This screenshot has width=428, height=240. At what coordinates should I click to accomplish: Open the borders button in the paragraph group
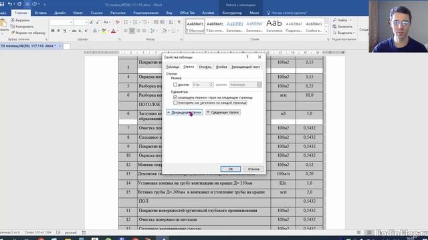point(173,31)
